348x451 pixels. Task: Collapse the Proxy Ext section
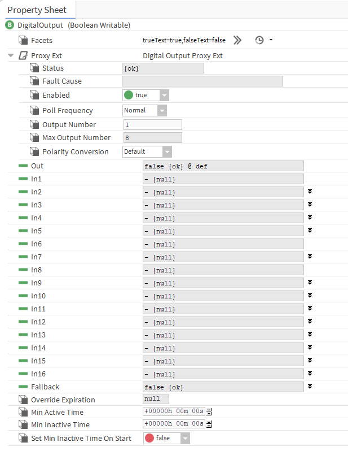click(x=11, y=55)
